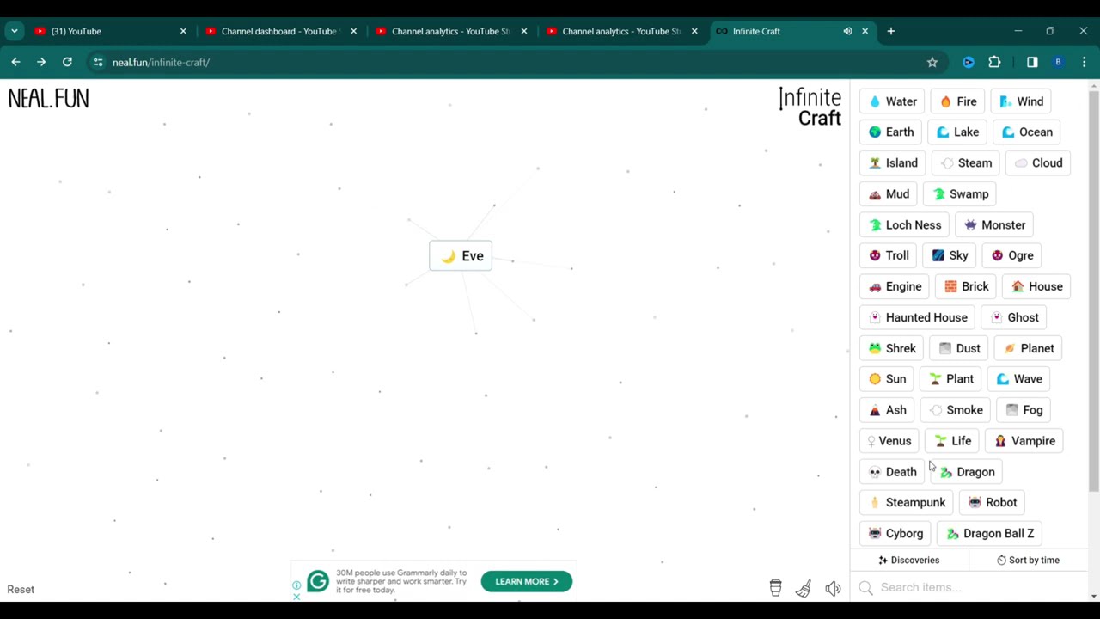The image size is (1100, 619).
Task: Open the browser side panel
Action: (x=1032, y=62)
